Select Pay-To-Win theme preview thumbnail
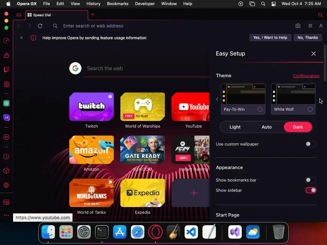Image resolution: width=327 pixels, height=245 pixels. pyautogui.click(x=243, y=94)
